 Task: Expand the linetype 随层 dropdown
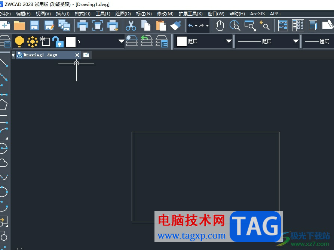coord(295,41)
